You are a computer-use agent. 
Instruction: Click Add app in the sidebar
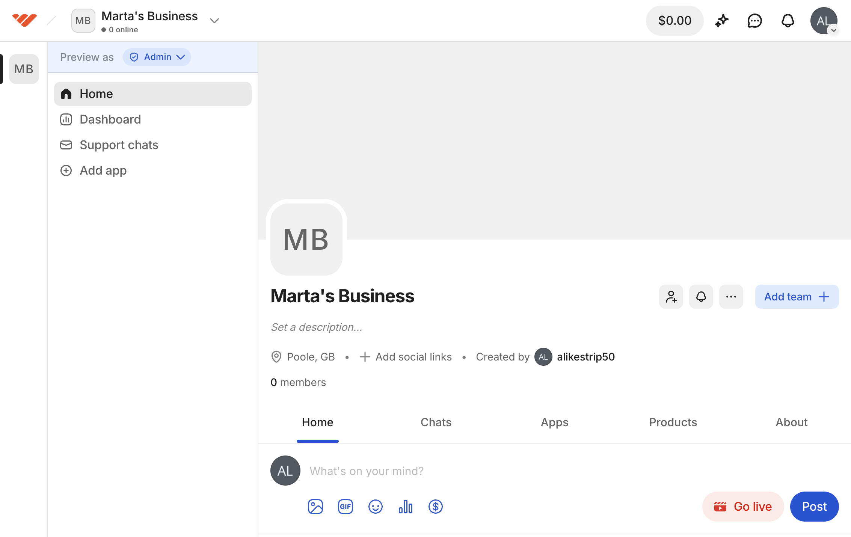[x=153, y=170]
